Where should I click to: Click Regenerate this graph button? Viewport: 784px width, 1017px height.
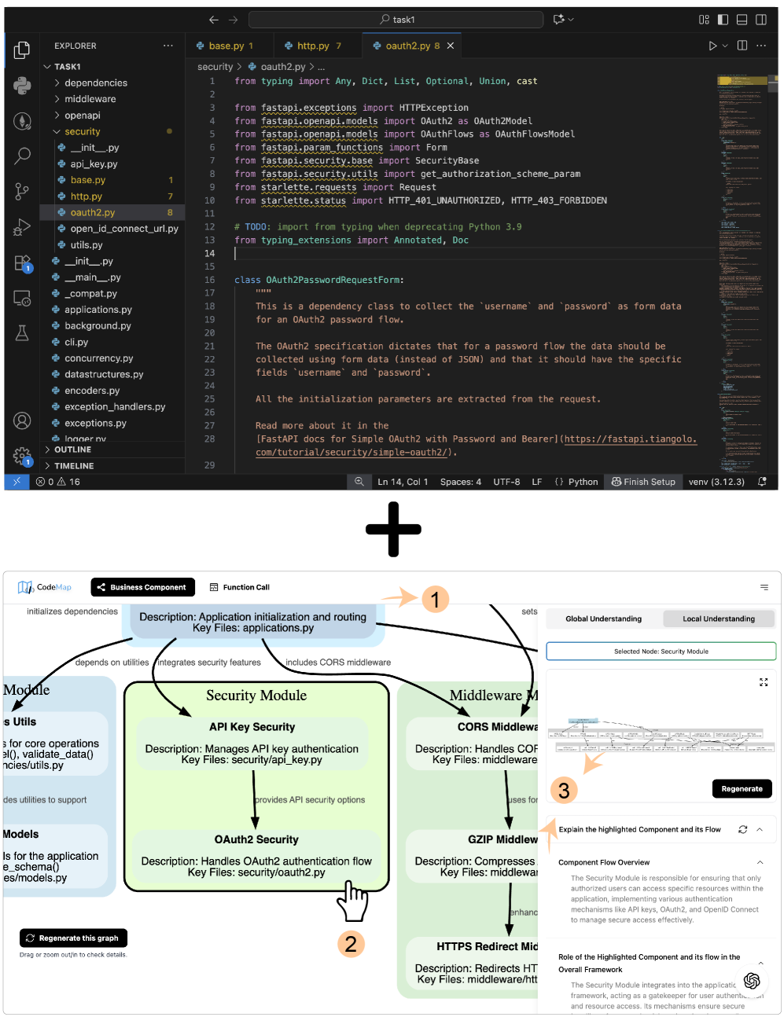click(x=73, y=938)
